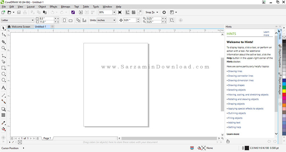Toggle Show guidelines
This screenshot has height=152, width=286.
[x=140, y=12]
